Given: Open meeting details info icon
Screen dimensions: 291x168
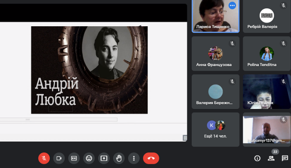Looking at the screenshot, I should (257, 158).
